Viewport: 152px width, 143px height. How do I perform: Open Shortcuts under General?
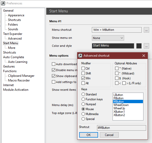[14, 20]
